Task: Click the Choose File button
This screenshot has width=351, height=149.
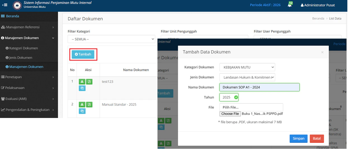Action: click(x=230, y=114)
